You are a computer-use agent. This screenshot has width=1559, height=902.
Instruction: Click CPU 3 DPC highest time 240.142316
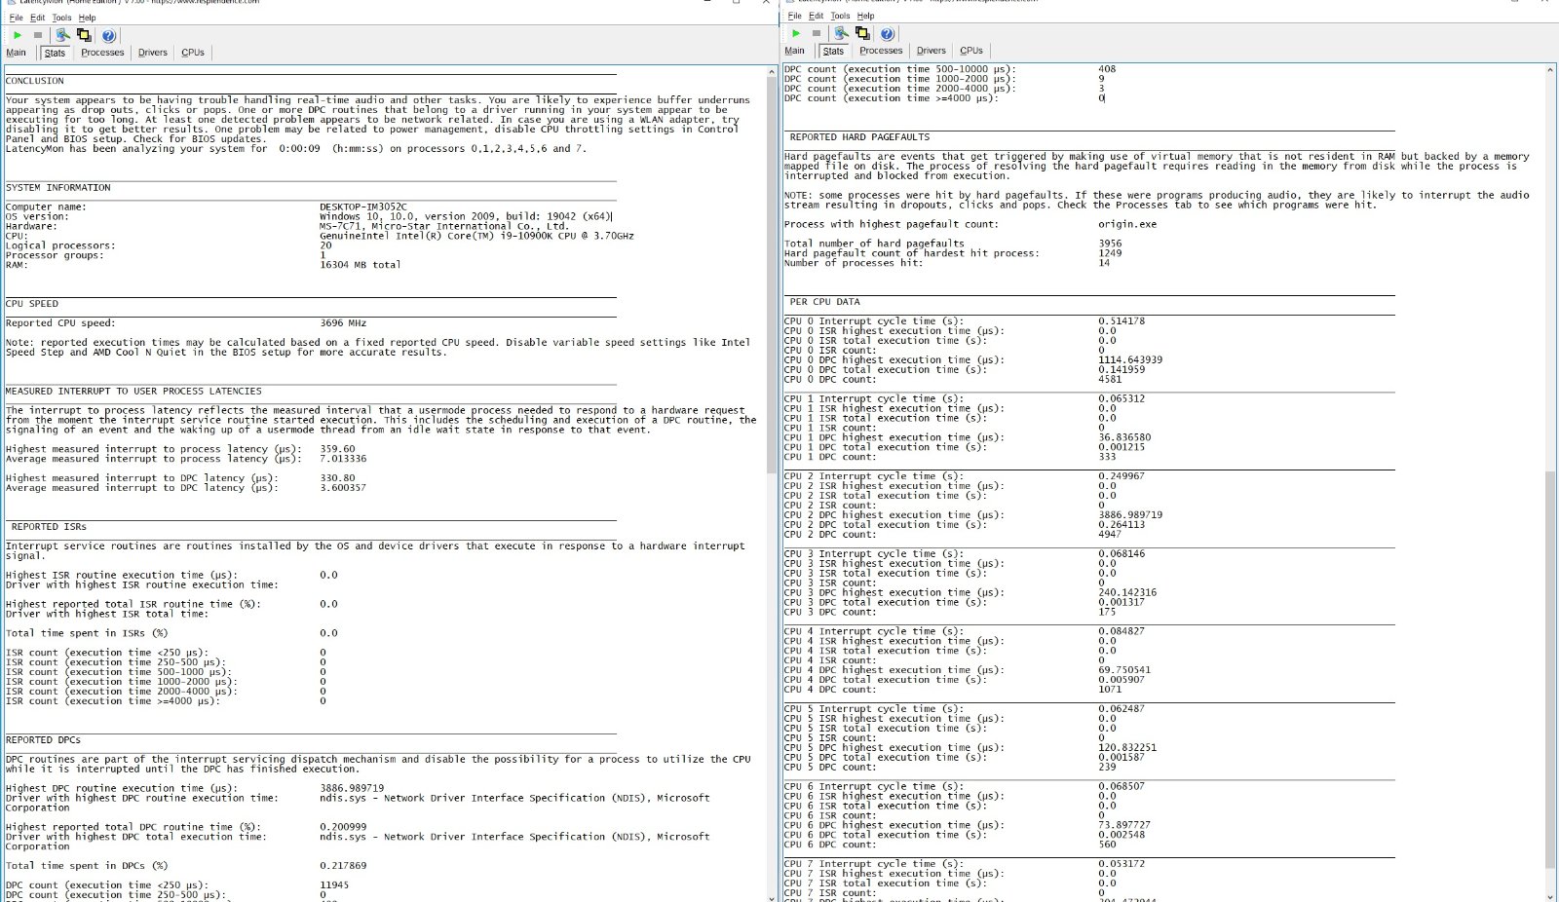pos(1127,593)
